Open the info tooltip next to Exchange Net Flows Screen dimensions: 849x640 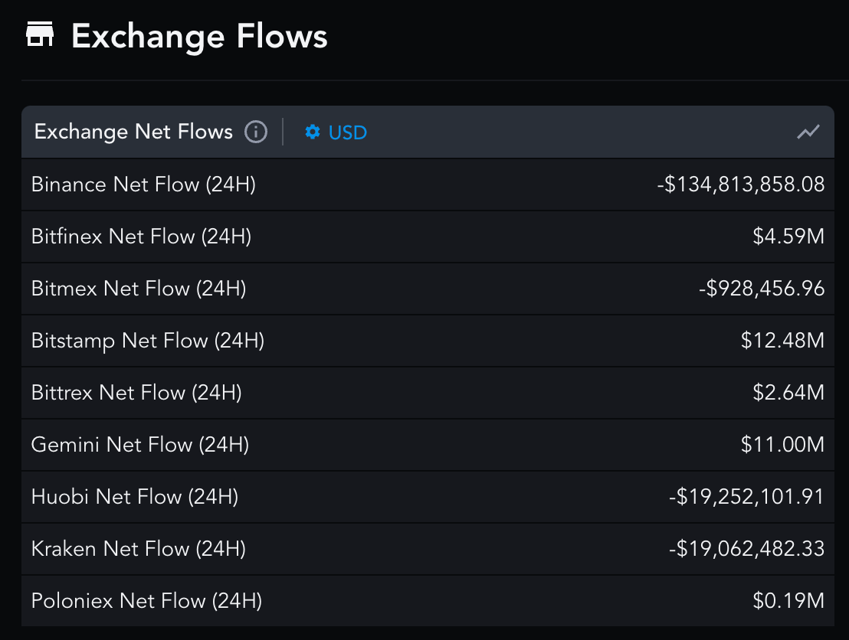pos(255,132)
